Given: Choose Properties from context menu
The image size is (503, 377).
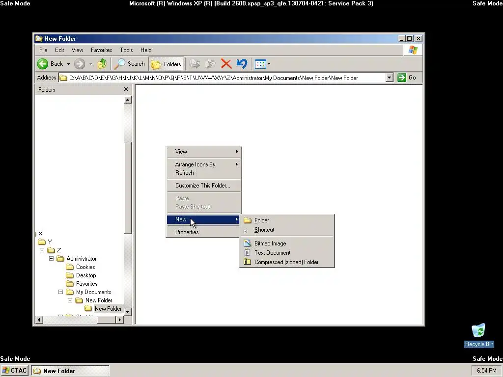Looking at the screenshot, I should (x=204, y=232).
